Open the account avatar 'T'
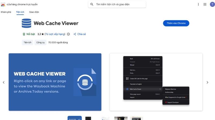Screen dimensions: 215x120 (x=212, y=4)
